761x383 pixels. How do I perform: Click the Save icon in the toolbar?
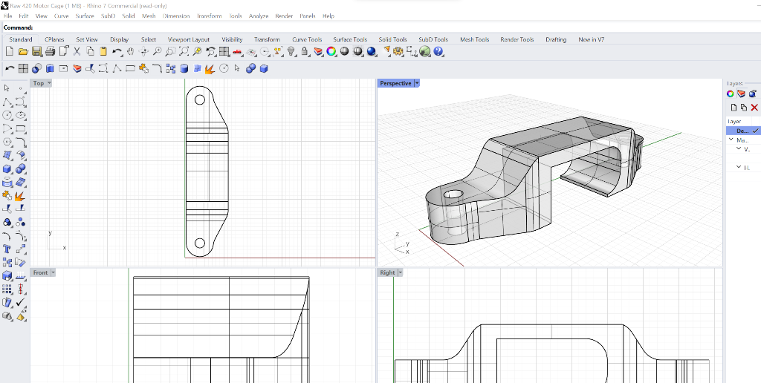pos(36,51)
